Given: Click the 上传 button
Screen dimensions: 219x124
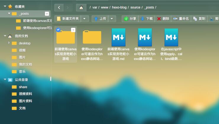Looking at the screenshot, I should coord(100,19).
